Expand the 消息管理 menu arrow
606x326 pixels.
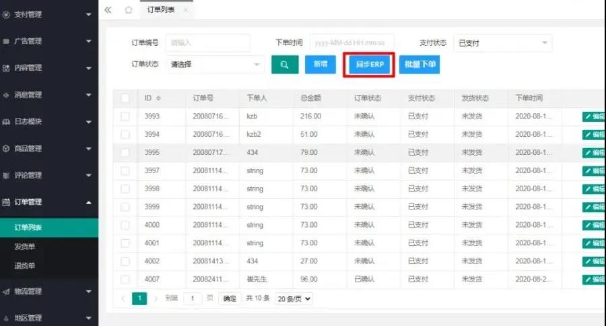tap(89, 95)
